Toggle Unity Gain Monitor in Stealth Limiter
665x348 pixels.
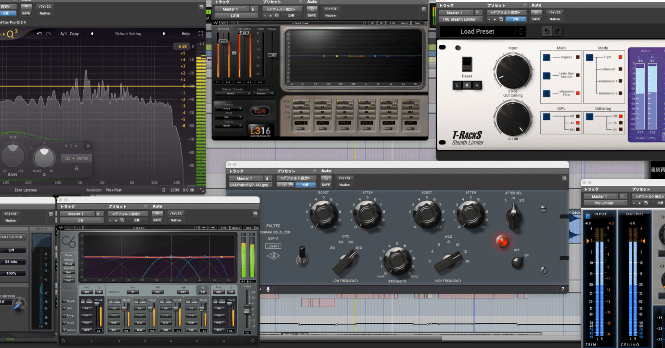547,76
